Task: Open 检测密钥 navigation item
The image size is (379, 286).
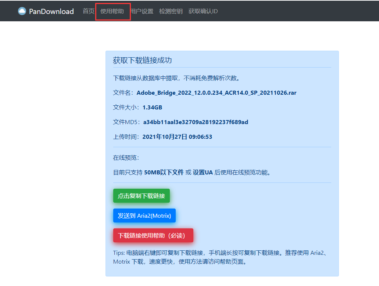Action: [x=171, y=11]
